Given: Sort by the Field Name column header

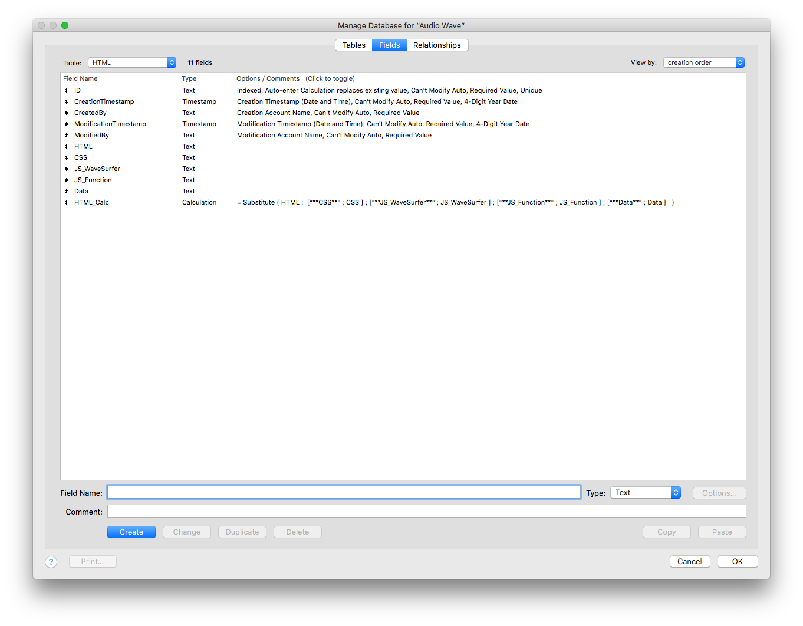Looking at the screenshot, I should (x=120, y=78).
